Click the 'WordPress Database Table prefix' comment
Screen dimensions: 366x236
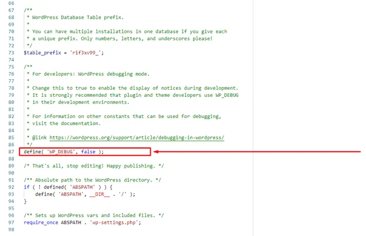click(78, 17)
